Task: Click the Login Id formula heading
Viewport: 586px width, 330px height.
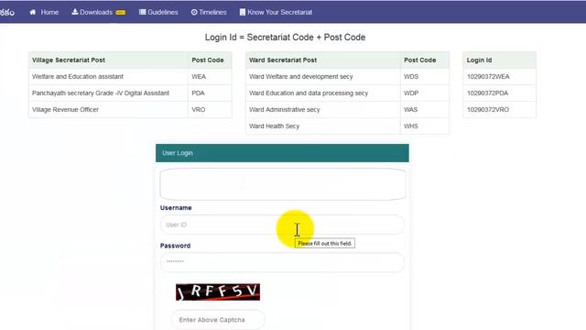Action: point(285,38)
